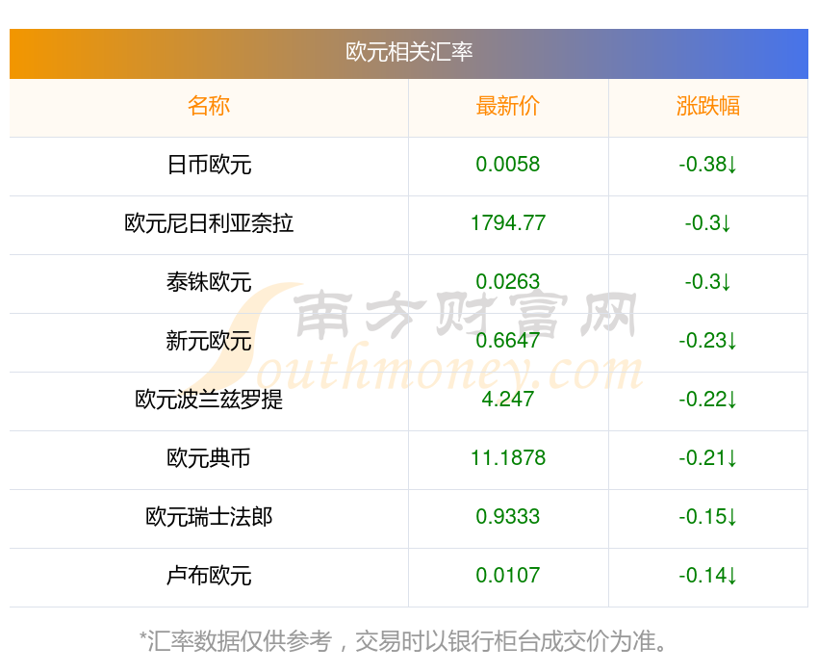This screenshot has width=818, height=672.
Task: Click the -0.3↓ change for 泰铢欧元
Action: [708, 282]
